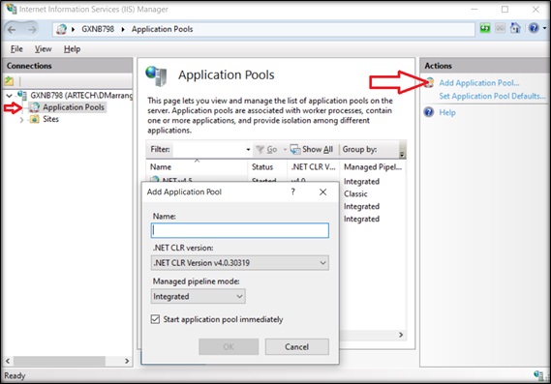Click the blue Help icon in toolbar
The height and width of the screenshot is (384, 551).
pyautogui.click(x=534, y=28)
